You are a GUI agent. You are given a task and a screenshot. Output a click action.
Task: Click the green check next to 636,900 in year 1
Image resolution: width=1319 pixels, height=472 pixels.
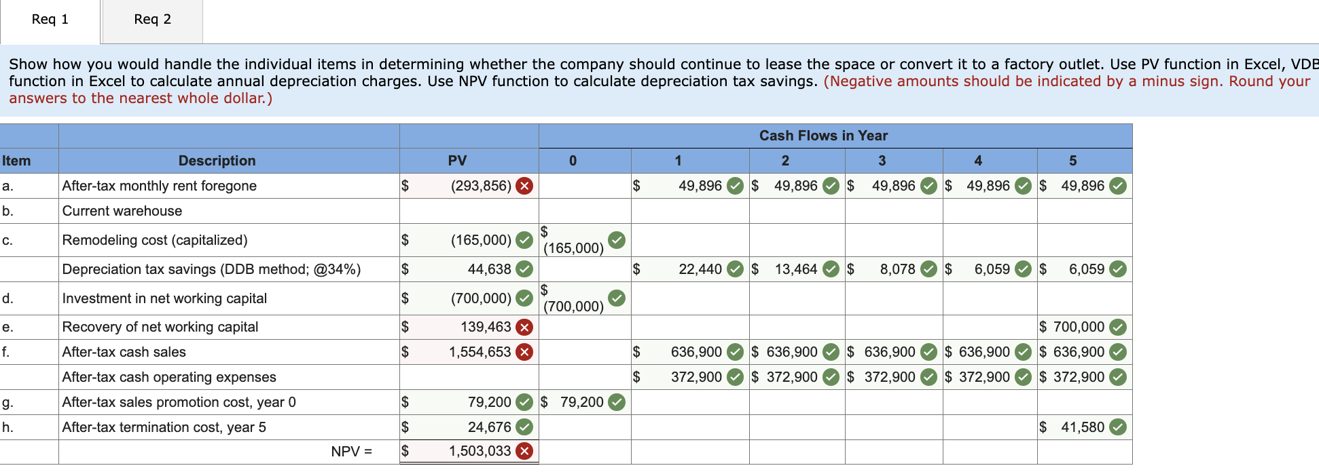pos(734,352)
